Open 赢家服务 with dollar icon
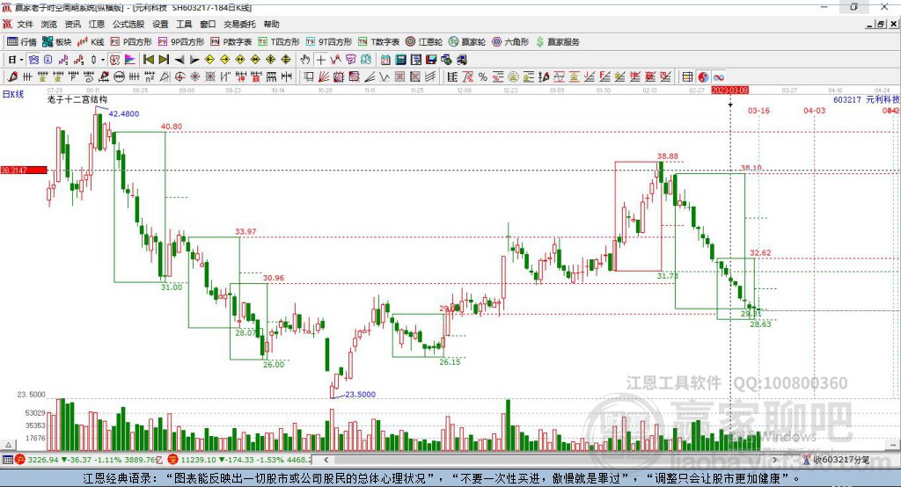Screen dimensions: 901x487 (557, 42)
